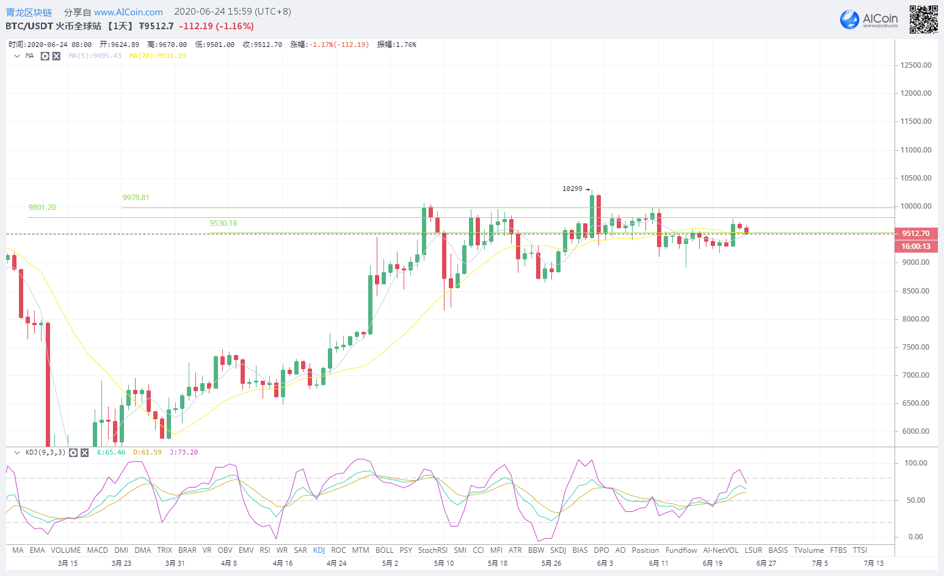Click the 9530.18 support line label

223,223
